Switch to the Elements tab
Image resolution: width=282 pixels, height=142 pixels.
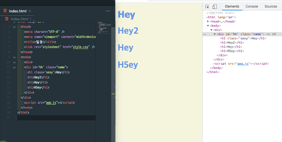pos(232,6)
